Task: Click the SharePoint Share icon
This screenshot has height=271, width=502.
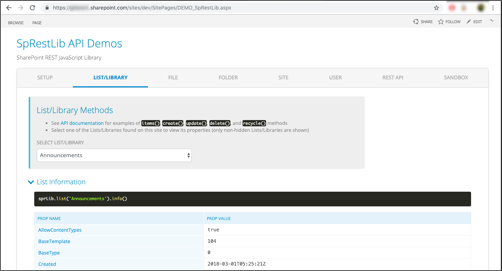Action: click(x=416, y=22)
